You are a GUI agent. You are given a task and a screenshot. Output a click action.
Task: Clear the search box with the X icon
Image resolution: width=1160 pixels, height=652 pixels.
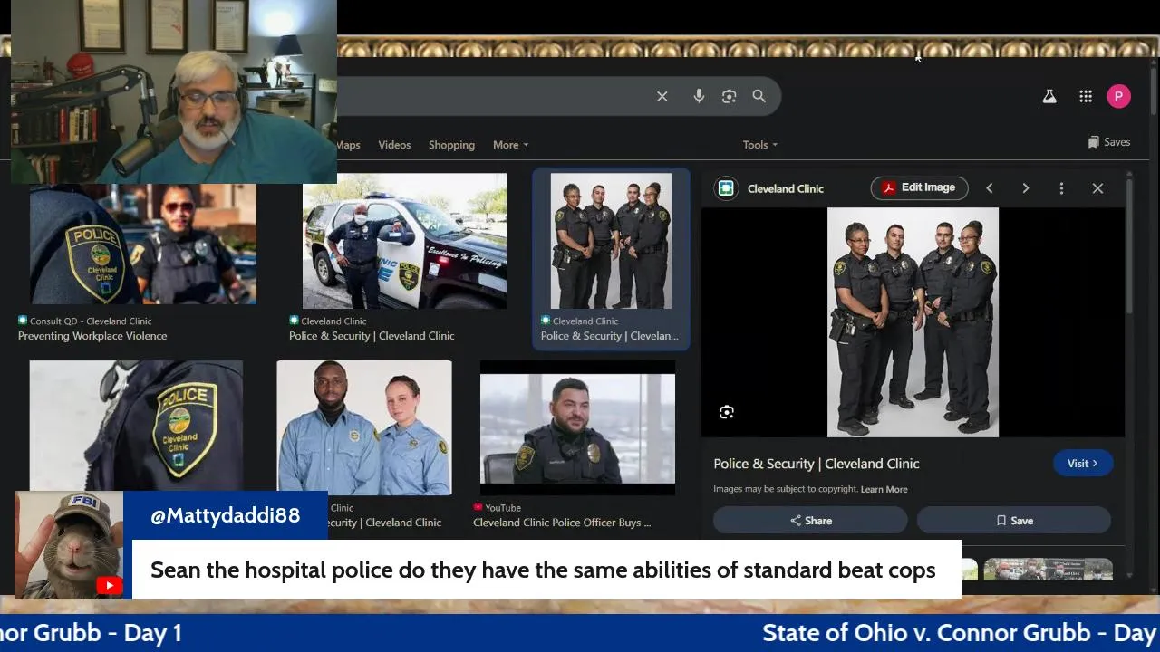662,96
